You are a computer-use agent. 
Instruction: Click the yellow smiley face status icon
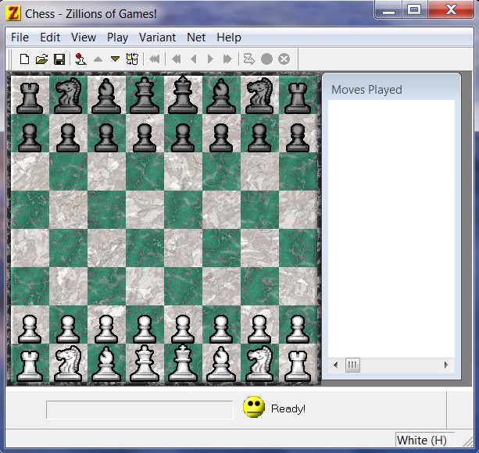click(x=254, y=407)
